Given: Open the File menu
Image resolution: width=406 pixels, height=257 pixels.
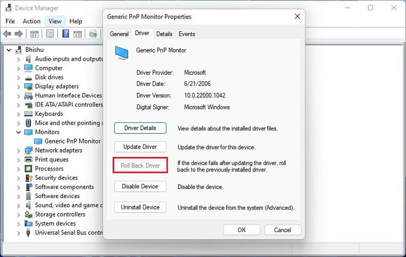Looking at the screenshot, I should tap(10, 21).
